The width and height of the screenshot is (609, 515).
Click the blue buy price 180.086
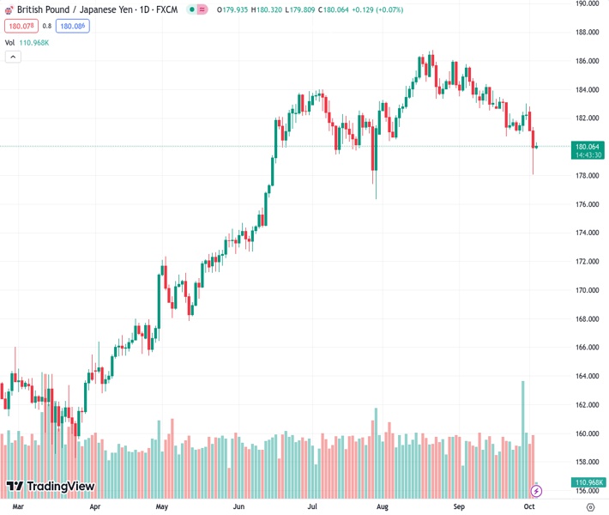(x=72, y=26)
